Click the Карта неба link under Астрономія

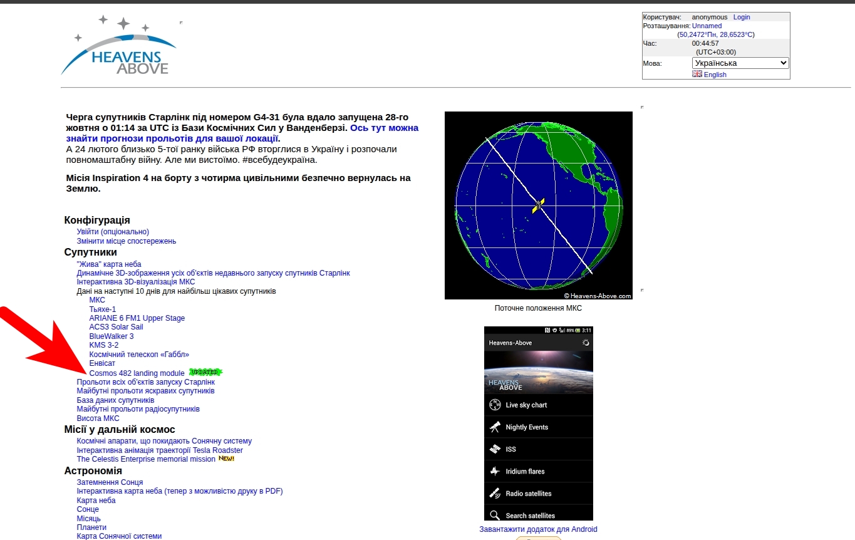[x=96, y=501]
